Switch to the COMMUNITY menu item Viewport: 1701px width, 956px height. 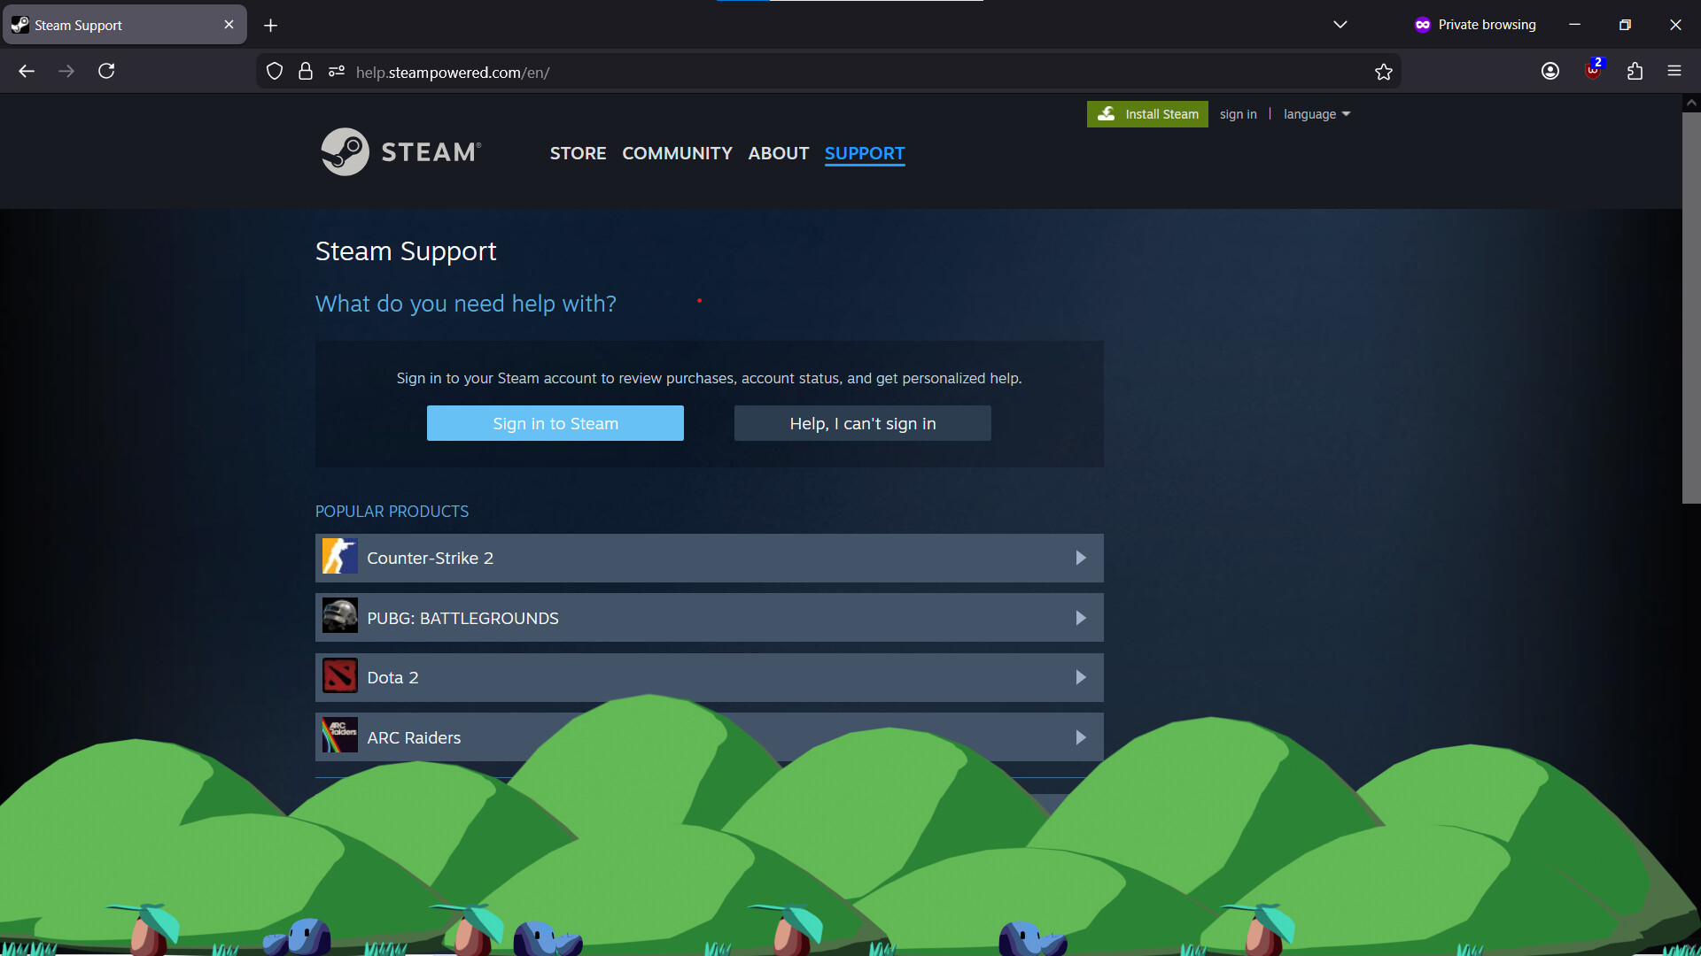click(677, 153)
